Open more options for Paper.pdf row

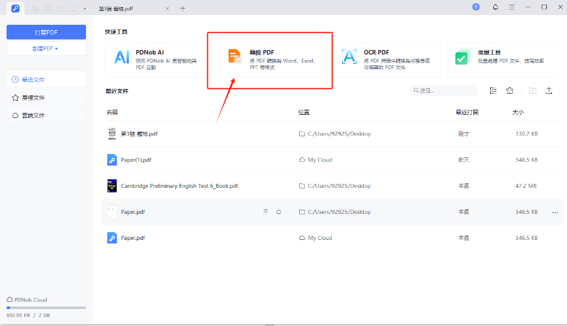pos(555,212)
